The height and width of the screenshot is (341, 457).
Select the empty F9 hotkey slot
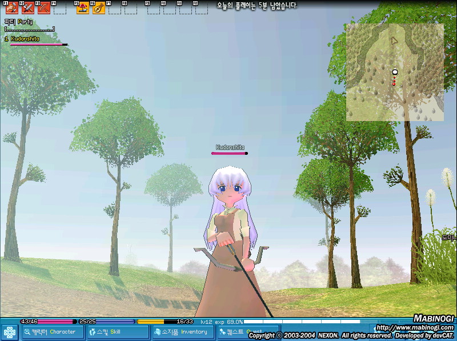tap(154, 8)
